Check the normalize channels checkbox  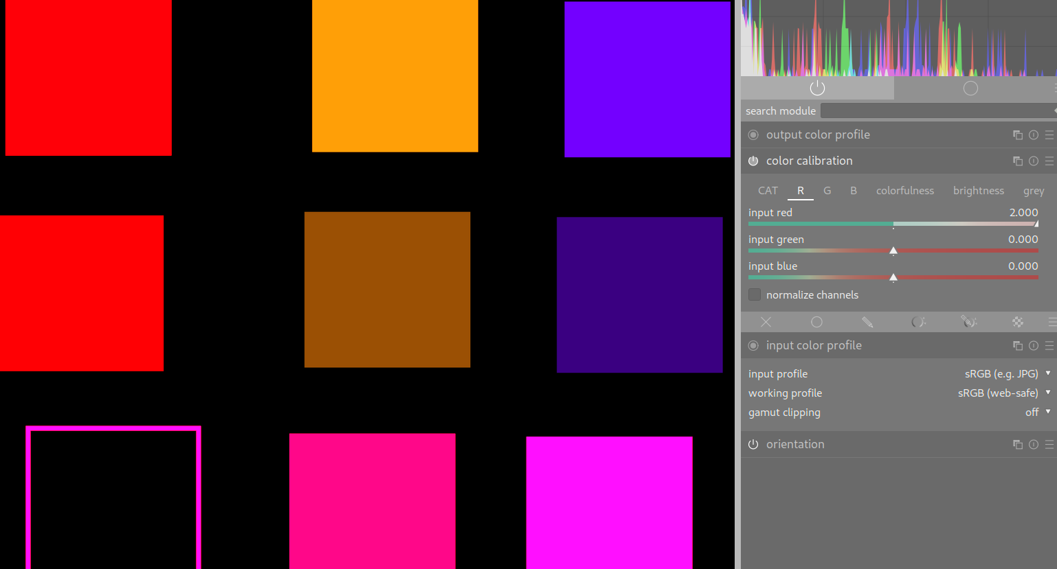pyautogui.click(x=755, y=295)
